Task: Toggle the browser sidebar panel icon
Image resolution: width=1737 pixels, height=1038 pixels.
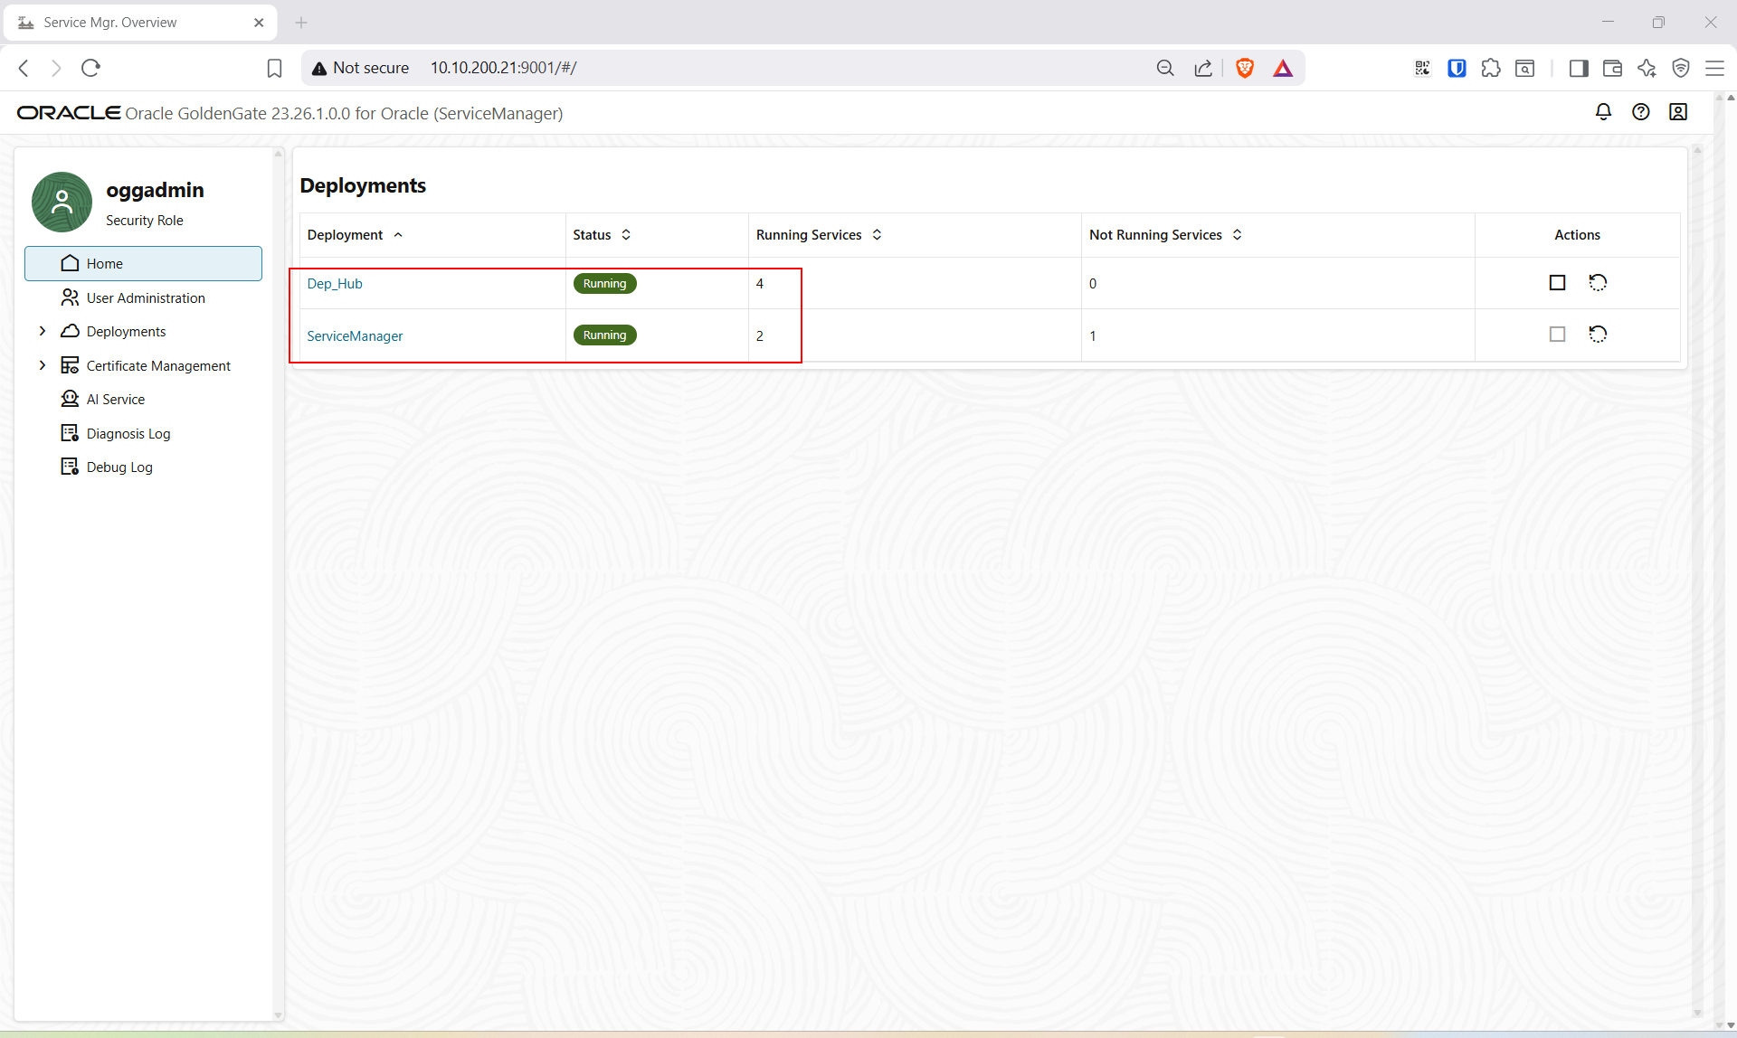Action: click(1579, 68)
